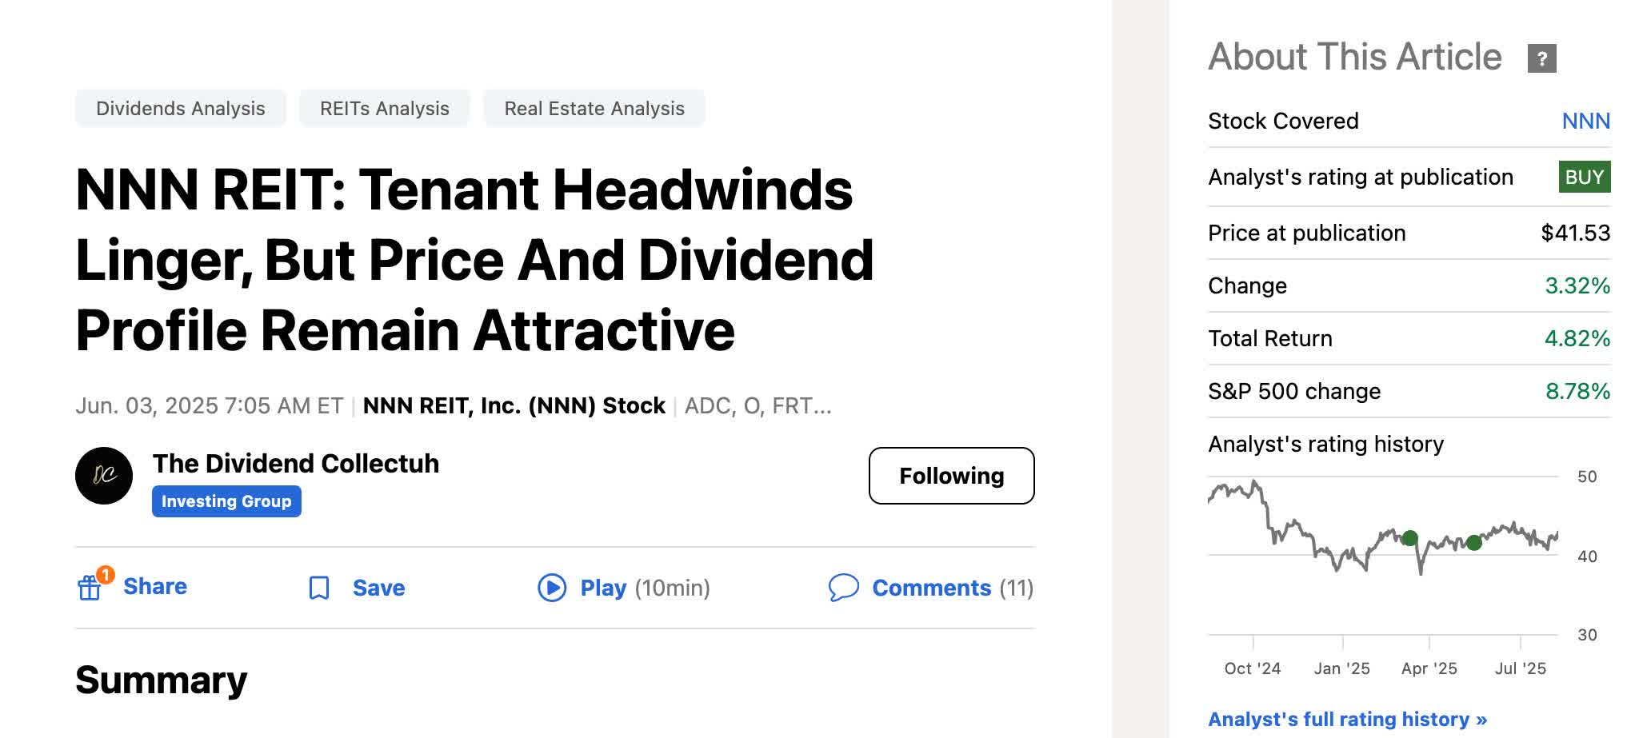Expand the truncated ADC, O, FRT ticker list
The height and width of the screenshot is (738, 1647).
click(757, 406)
